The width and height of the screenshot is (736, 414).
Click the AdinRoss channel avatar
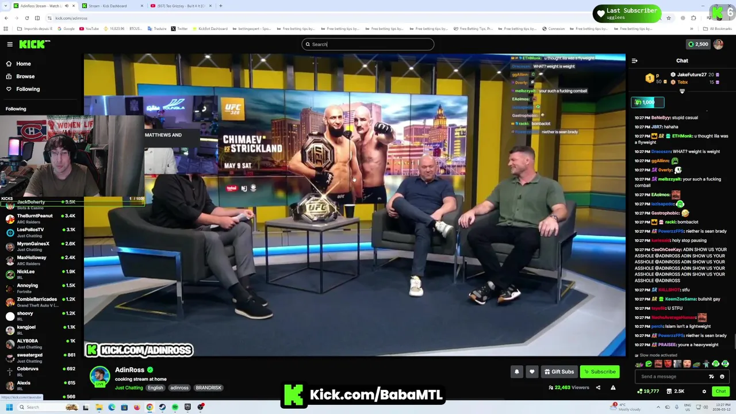coord(99,377)
